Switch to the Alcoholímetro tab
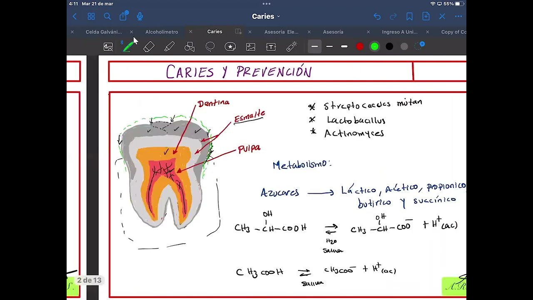The image size is (533, 300). [162, 32]
